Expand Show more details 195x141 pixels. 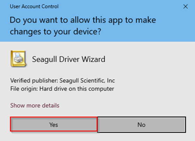click(35, 105)
